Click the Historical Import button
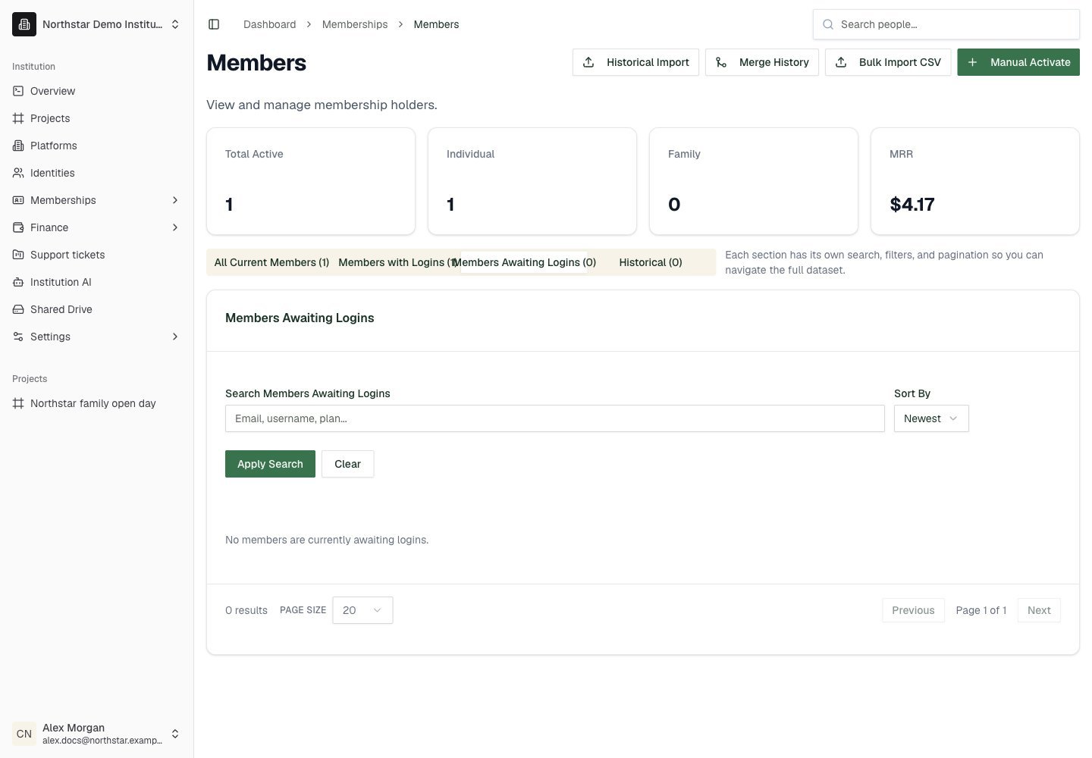The image size is (1092, 758). coord(635,62)
